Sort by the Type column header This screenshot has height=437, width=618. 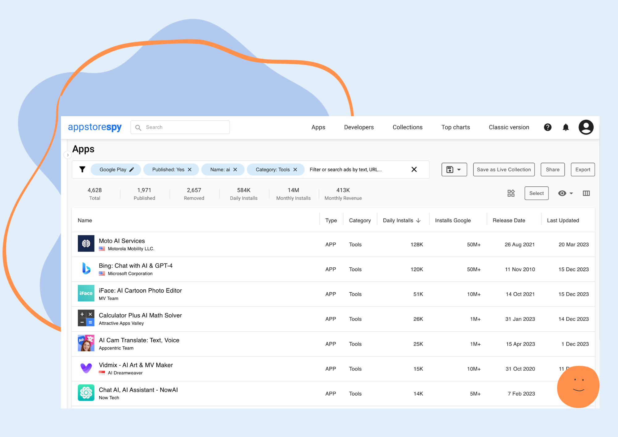(331, 220)
